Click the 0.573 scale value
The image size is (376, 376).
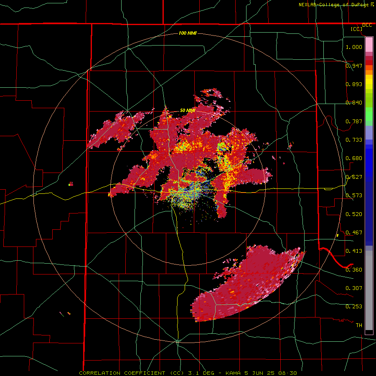tap(354, 195)
